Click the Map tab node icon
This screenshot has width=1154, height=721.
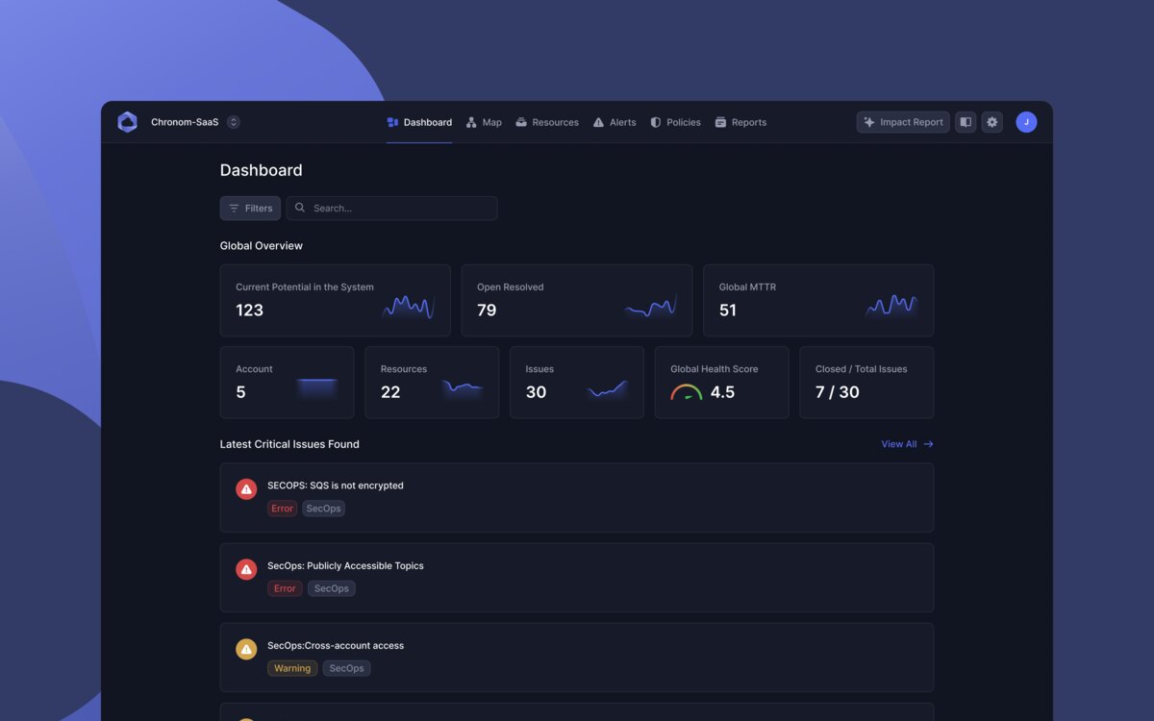(471, 122)
